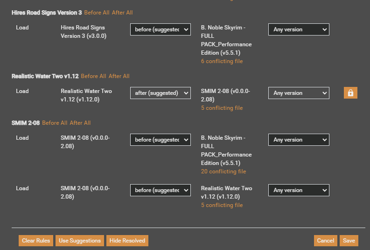Image resolution: width=370 pixels, height=250 pixels.
Task: Cancel the conflict rules dialog
Action: click(326, 241)
